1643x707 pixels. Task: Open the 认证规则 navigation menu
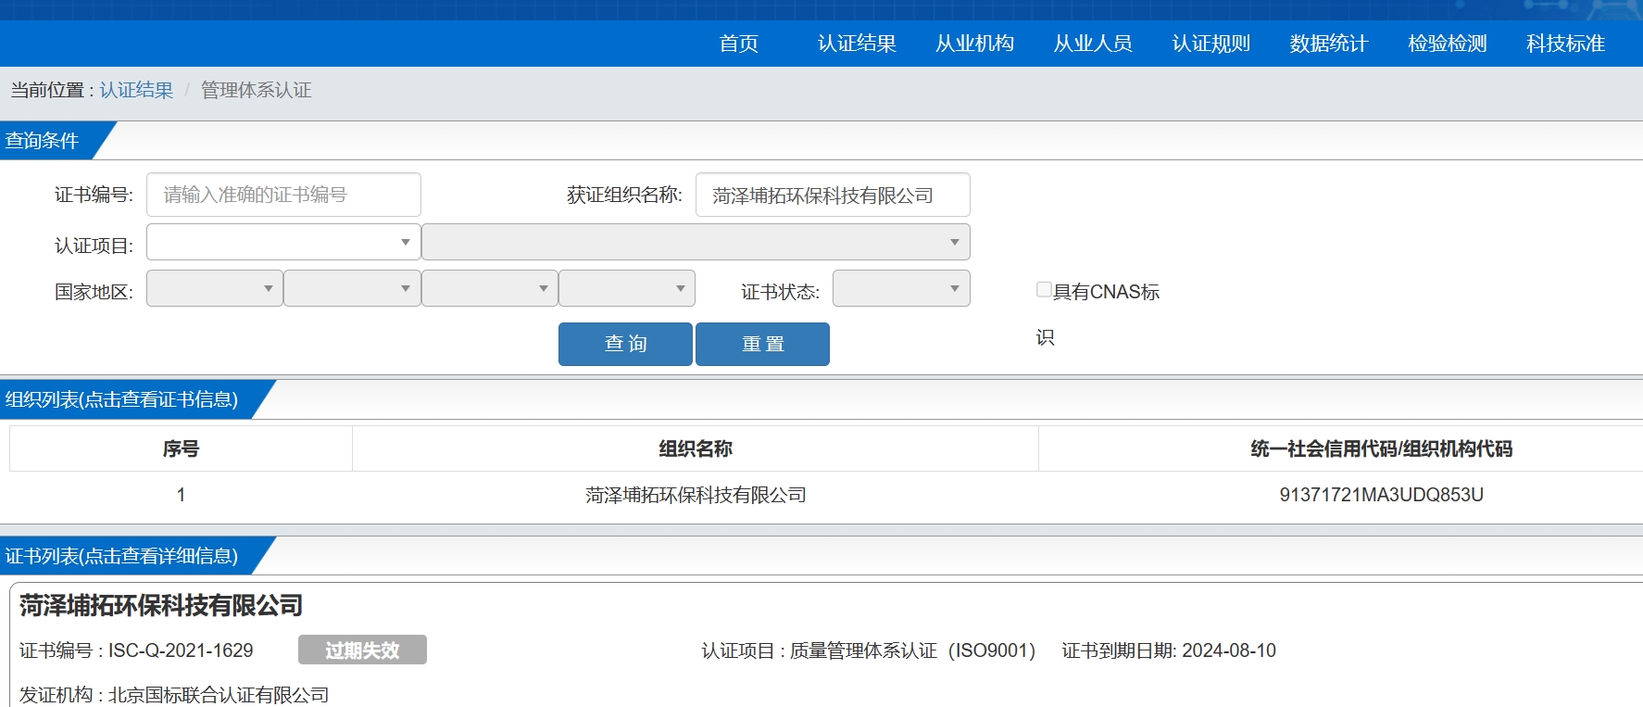tap(1210, 44)
